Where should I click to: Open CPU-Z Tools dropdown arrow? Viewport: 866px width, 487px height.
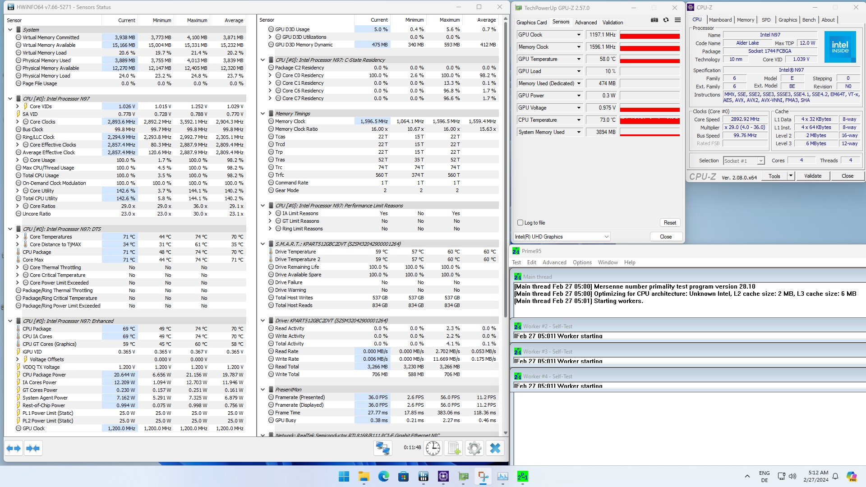[791, 176]
